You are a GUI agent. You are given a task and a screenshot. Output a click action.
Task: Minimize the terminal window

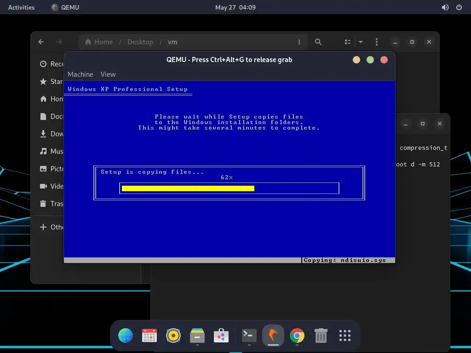[x=406, y=124]
